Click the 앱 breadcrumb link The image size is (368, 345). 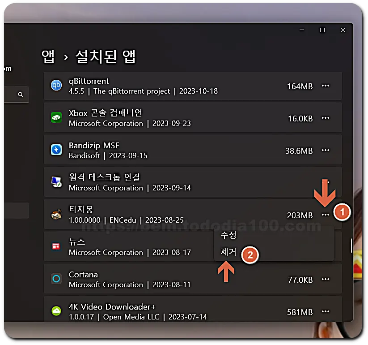coord(47,57)
